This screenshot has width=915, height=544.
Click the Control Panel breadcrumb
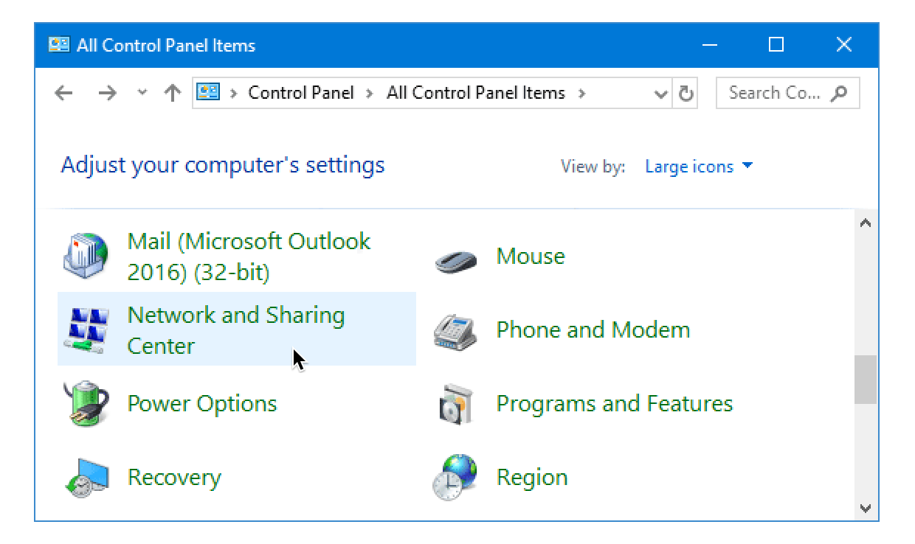point(301,94)
